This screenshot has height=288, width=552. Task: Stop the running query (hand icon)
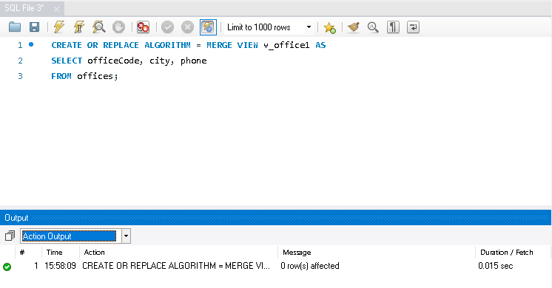118,27
